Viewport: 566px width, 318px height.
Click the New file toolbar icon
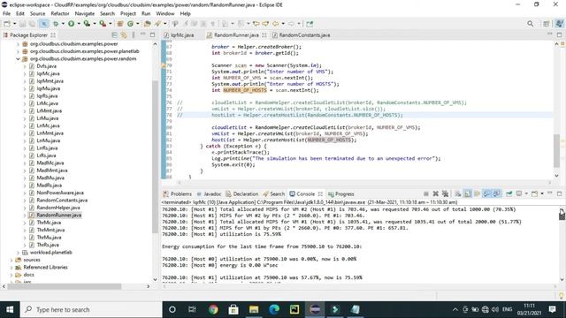[x=7, y=24]
